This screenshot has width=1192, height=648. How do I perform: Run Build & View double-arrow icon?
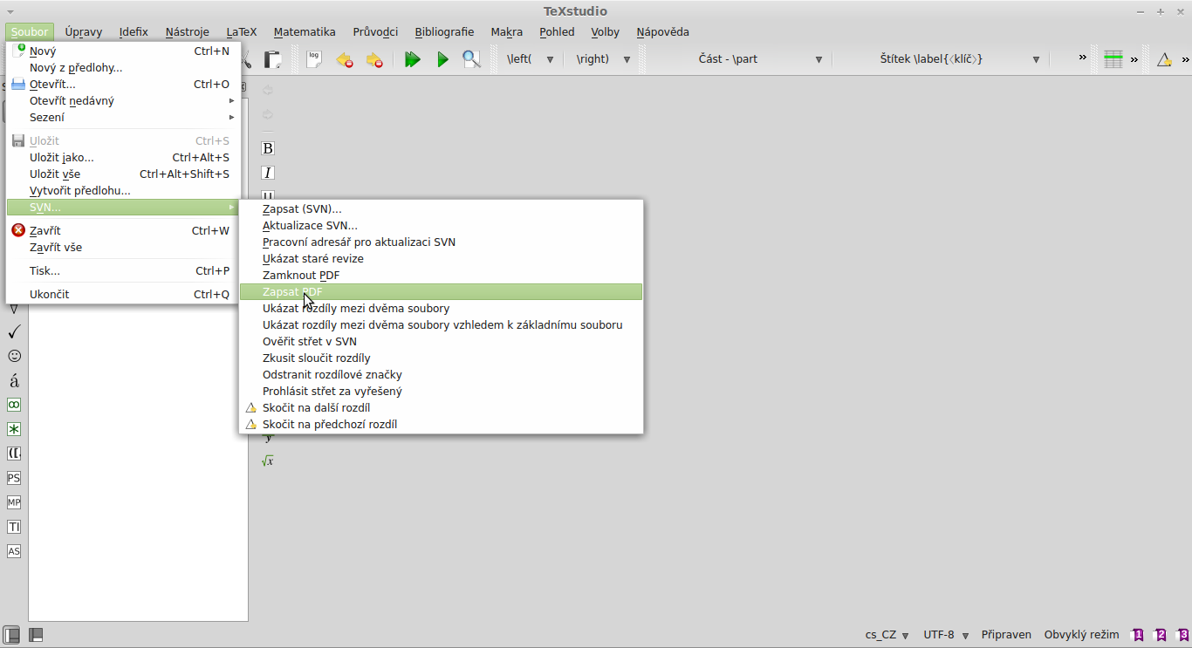pos(413,59)
